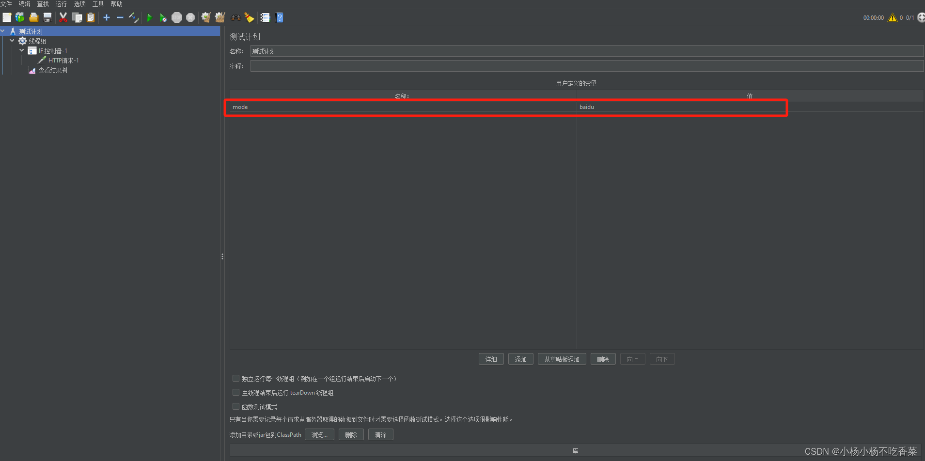Open the 查找 menu
Image resolution: width=925 pixels, height=461 pixels.
click(43, 4)
